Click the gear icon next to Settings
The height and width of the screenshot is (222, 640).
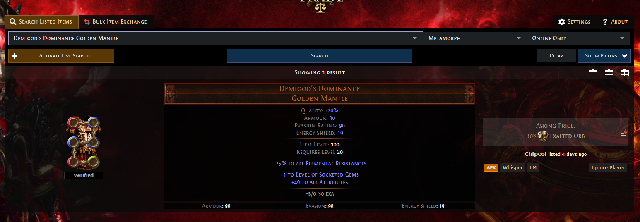click(x=561, y=22)
